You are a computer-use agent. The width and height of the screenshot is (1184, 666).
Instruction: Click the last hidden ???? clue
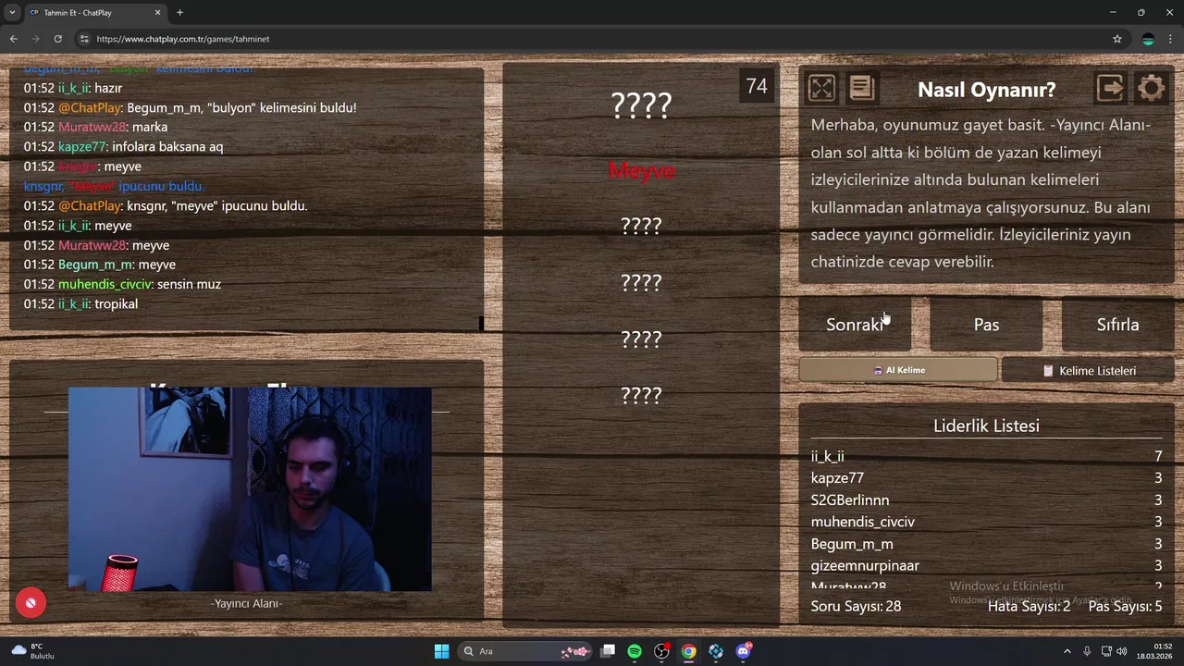click(641, 396)
